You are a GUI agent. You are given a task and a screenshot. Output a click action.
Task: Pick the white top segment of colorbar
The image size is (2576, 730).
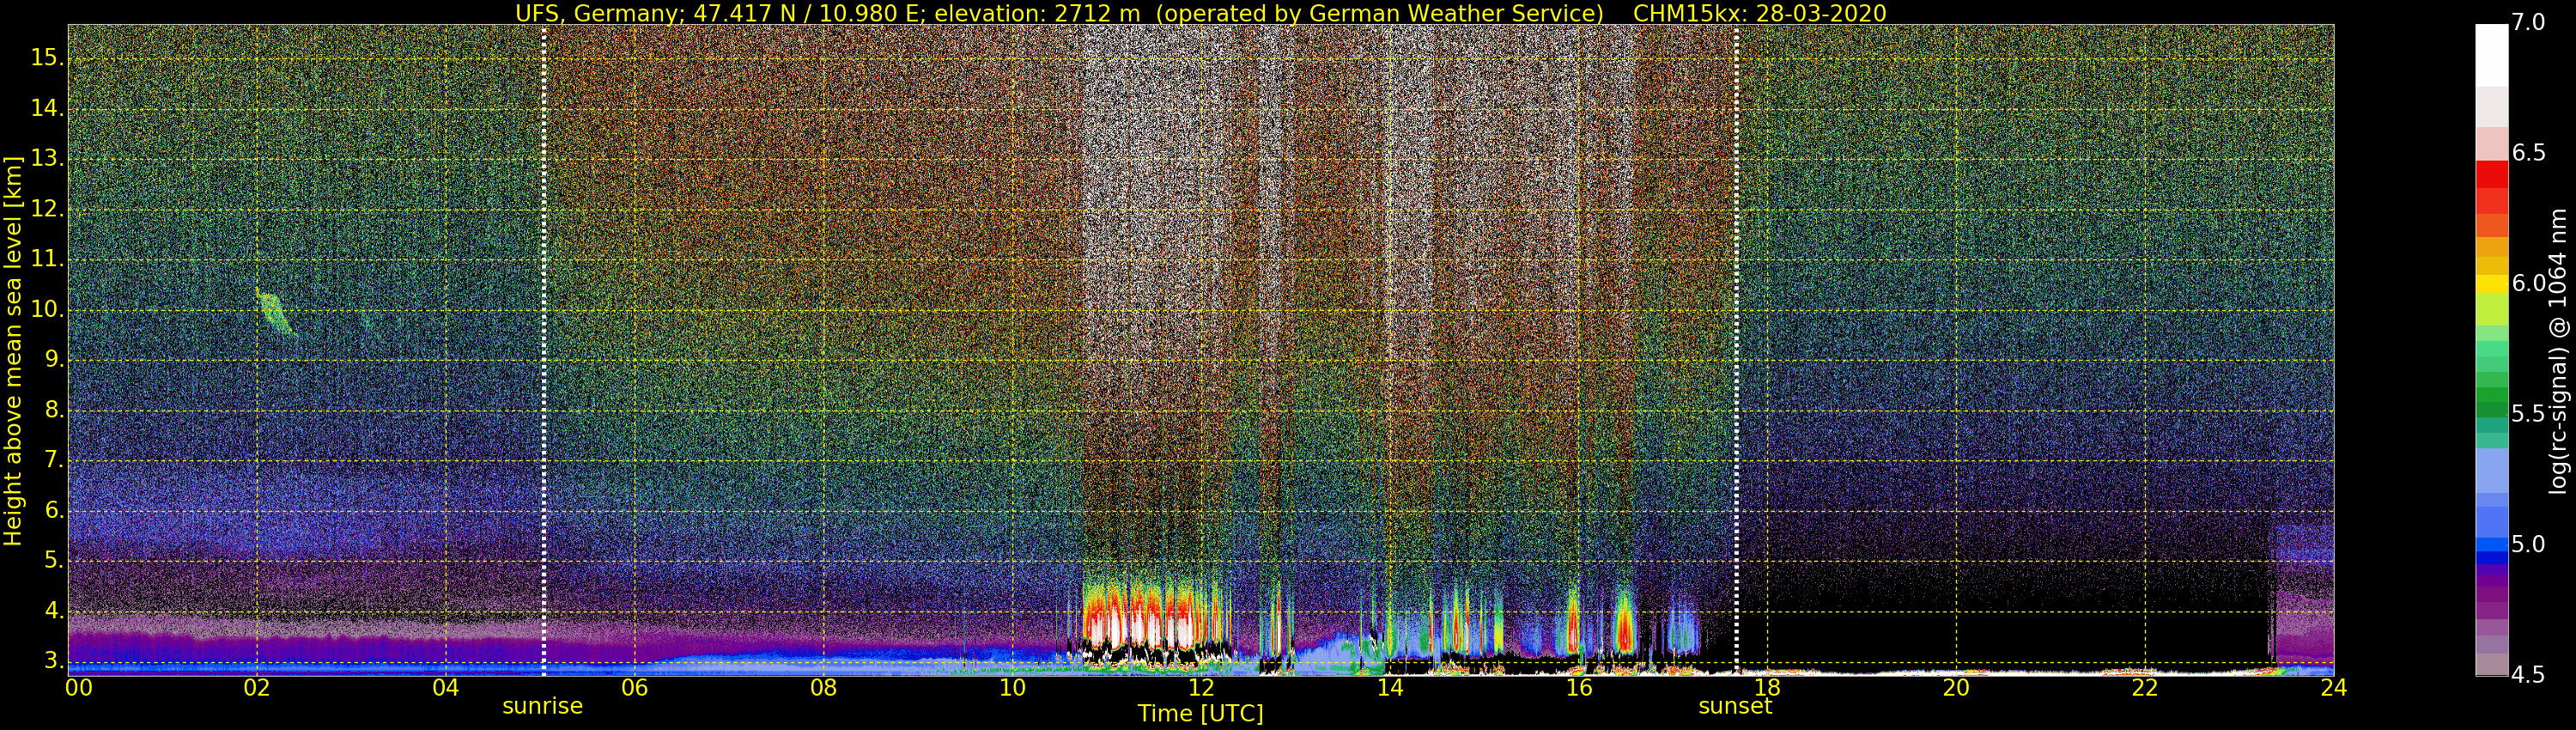pyautogui.click(x=2491, y=55)
